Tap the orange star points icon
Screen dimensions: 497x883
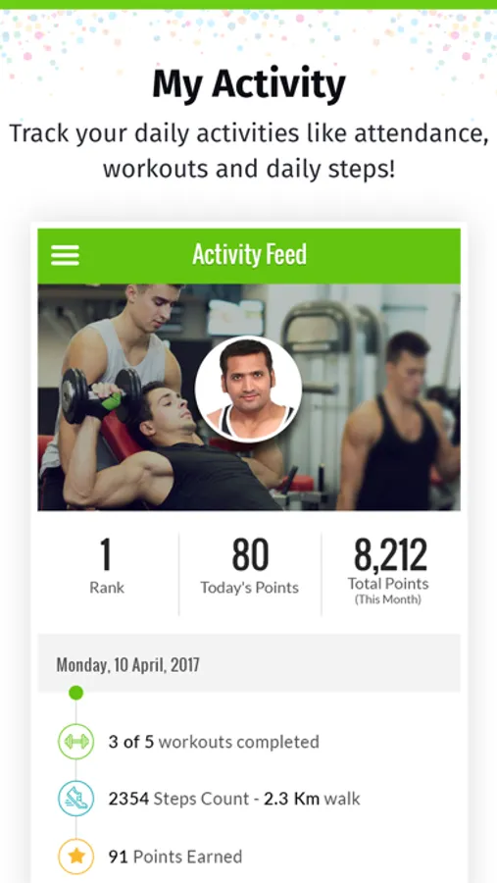coord(76,856)
